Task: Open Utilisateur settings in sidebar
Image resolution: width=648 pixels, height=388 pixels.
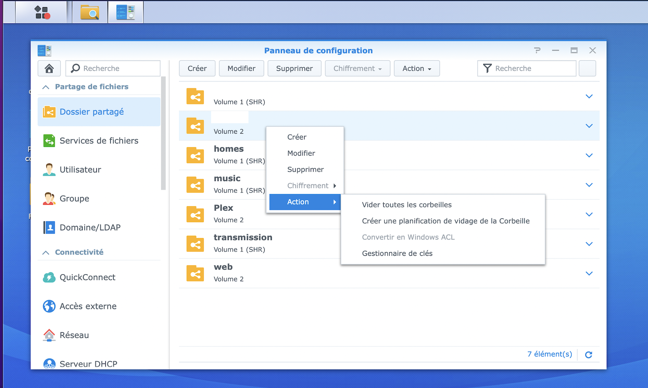Action: pyautogui.click(x=99, y=170)
